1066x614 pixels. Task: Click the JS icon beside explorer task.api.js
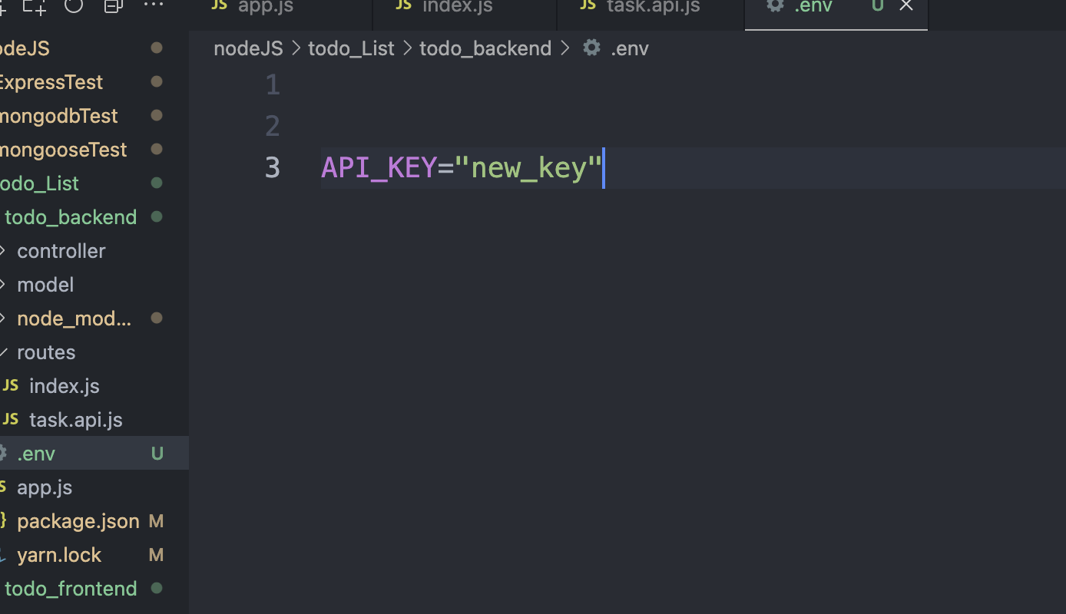(10, 419)
